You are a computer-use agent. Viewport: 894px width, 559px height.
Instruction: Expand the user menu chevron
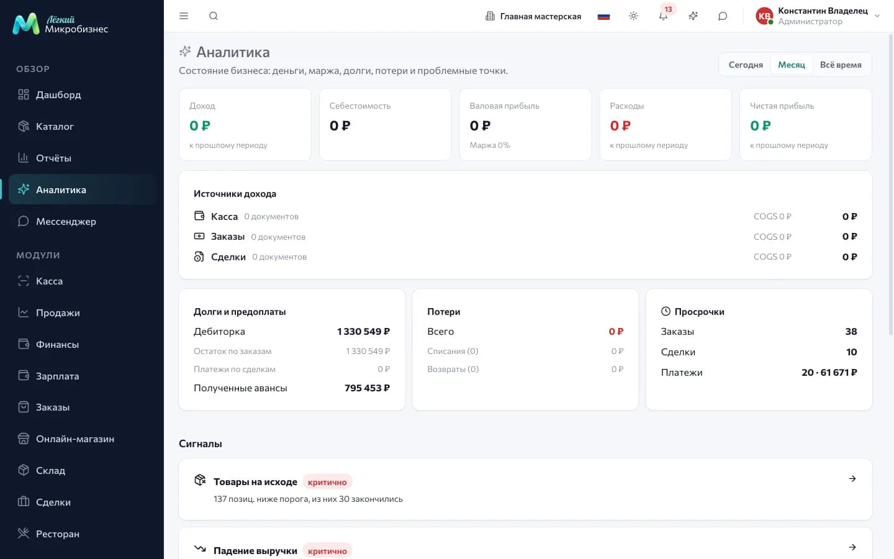pyautogui.click(x=877, y=16)
